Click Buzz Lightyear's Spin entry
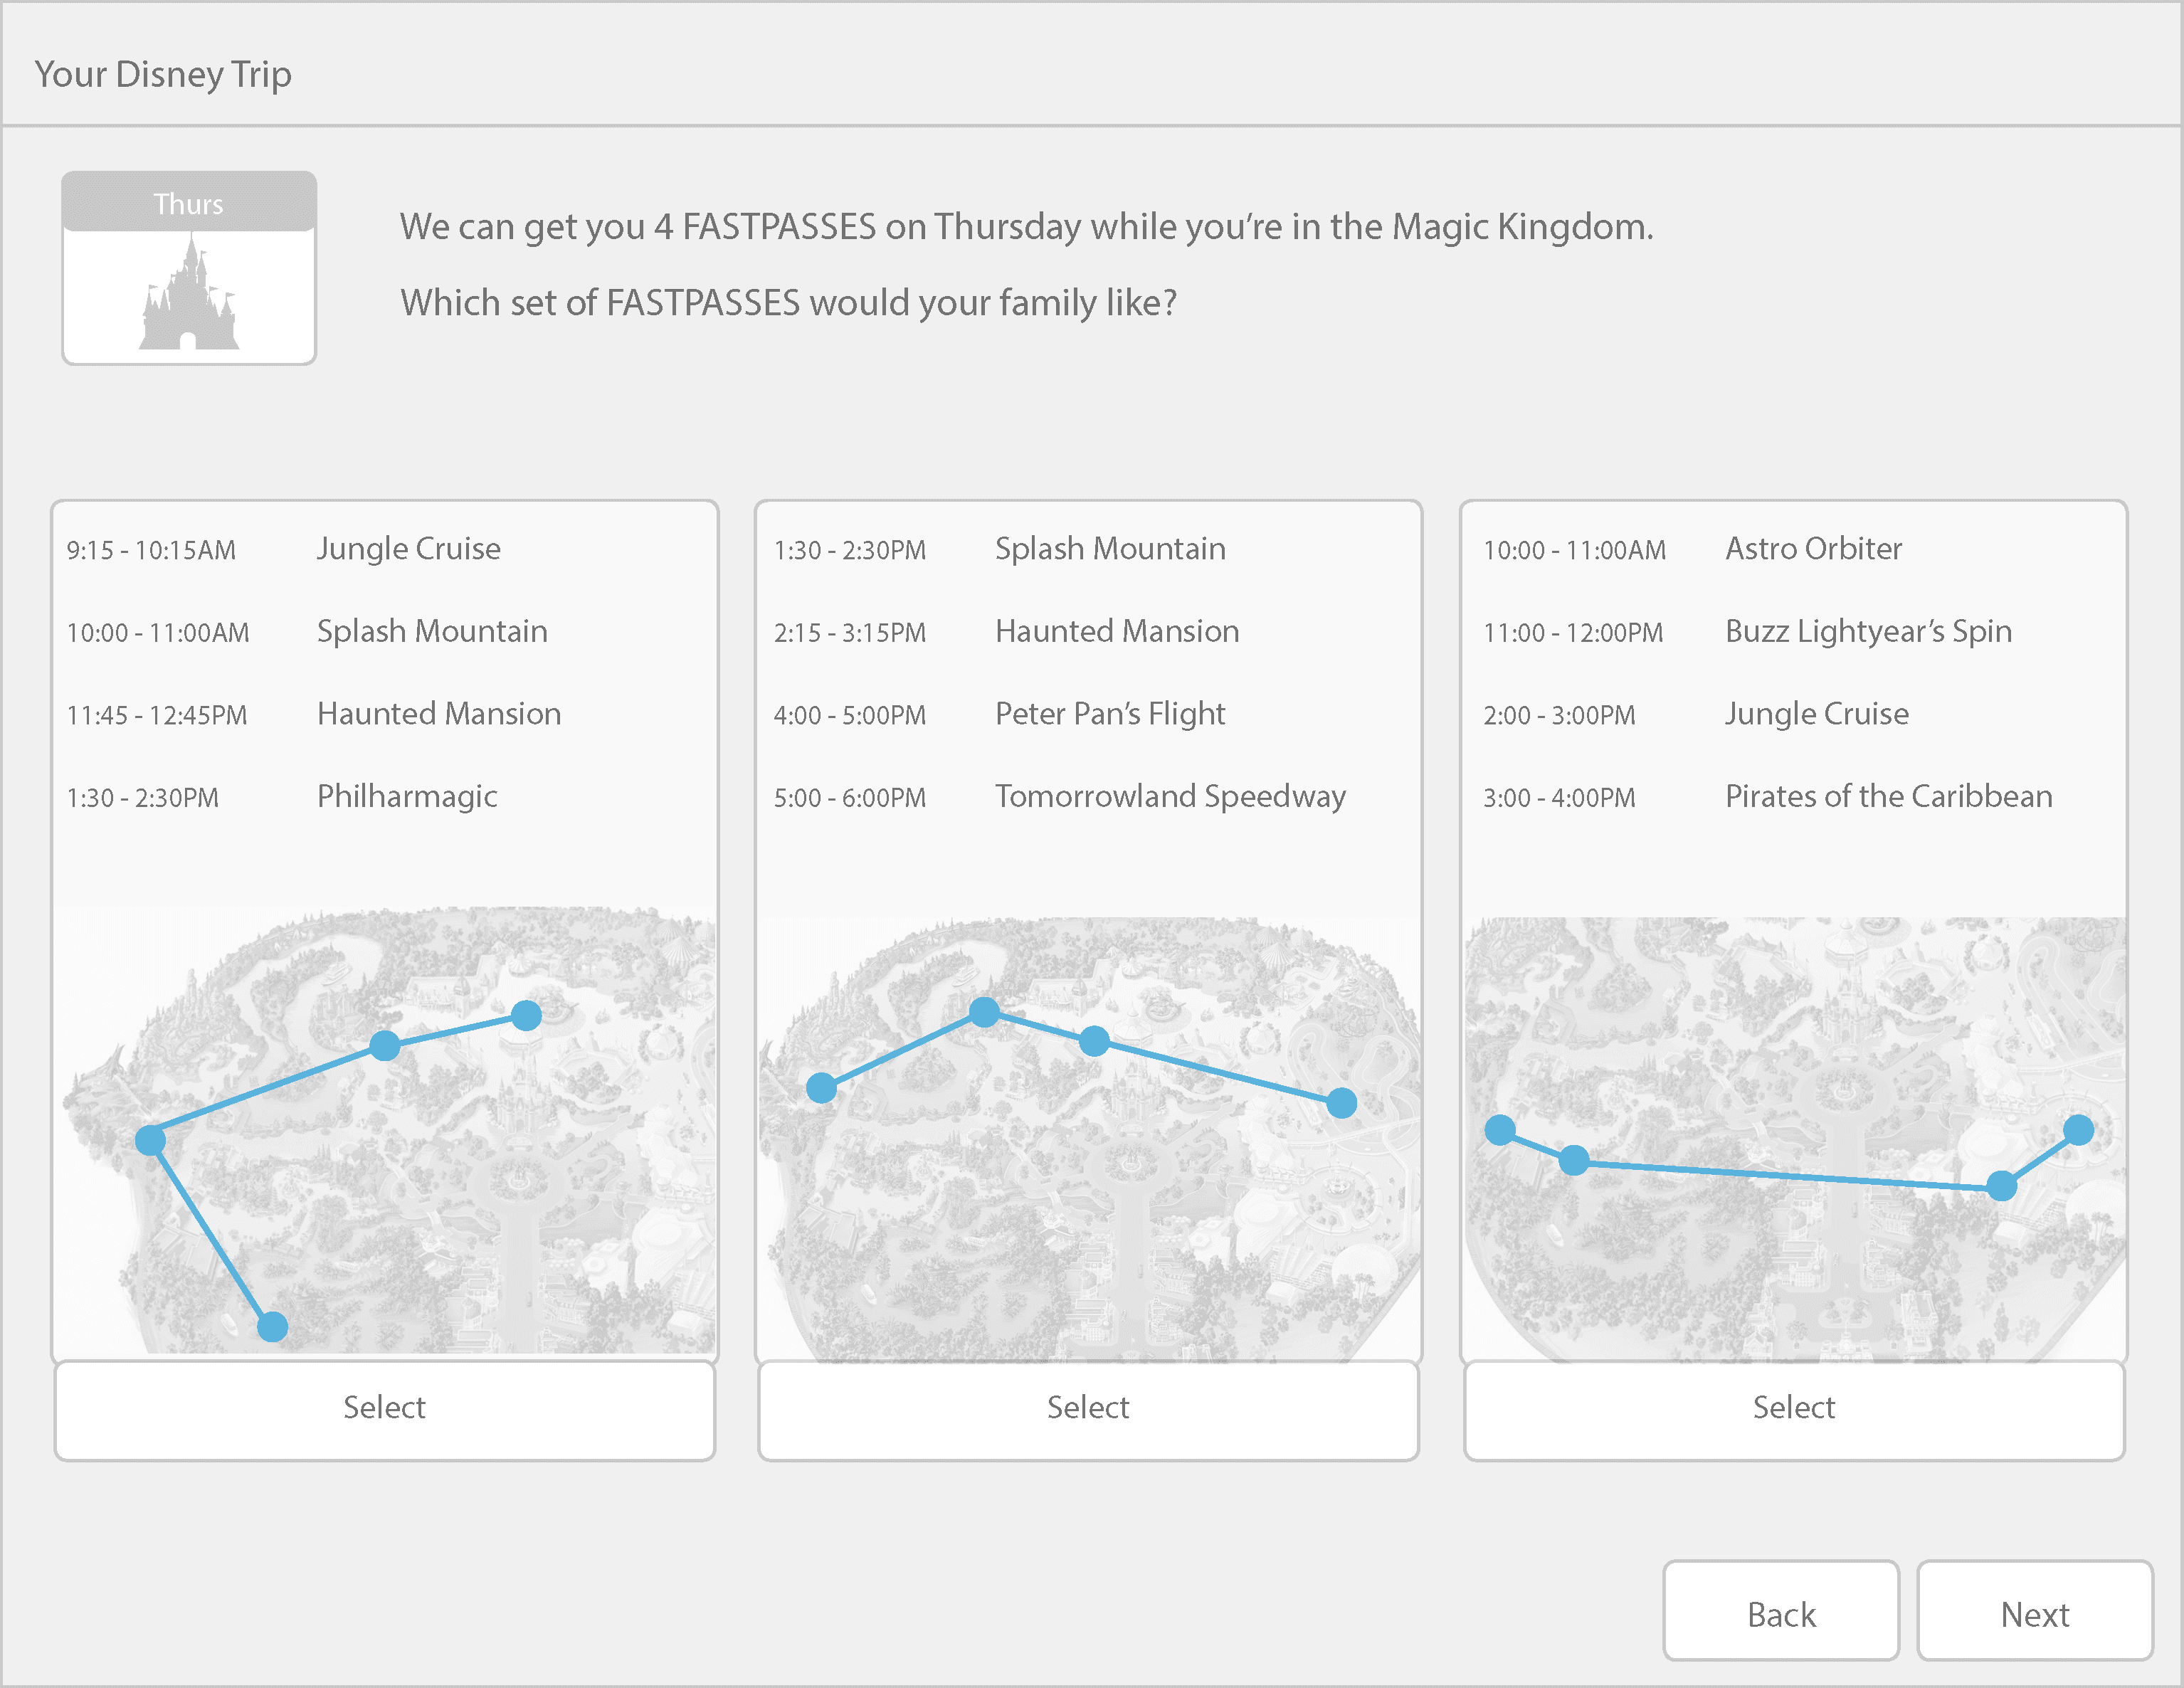Image resolution: width=2184 pixels, height=1688 pixels. [1868, 632]
